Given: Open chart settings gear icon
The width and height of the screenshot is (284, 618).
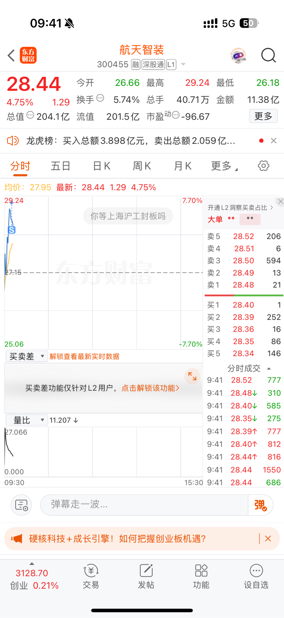Looking at the screenshot, I should click(263, 165).
